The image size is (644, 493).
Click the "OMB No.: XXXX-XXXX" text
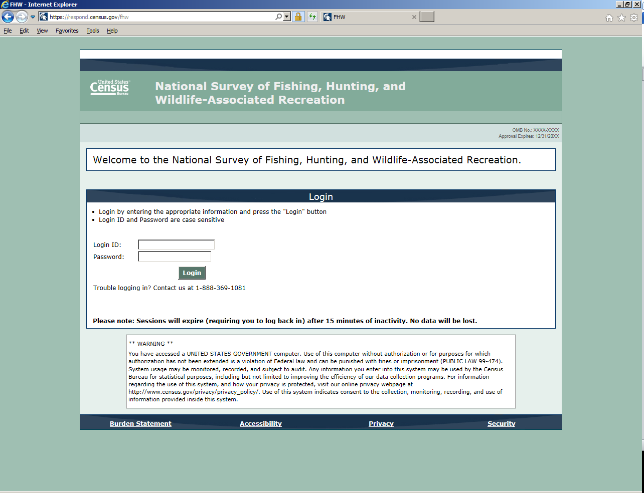click(x=536, y=130)
